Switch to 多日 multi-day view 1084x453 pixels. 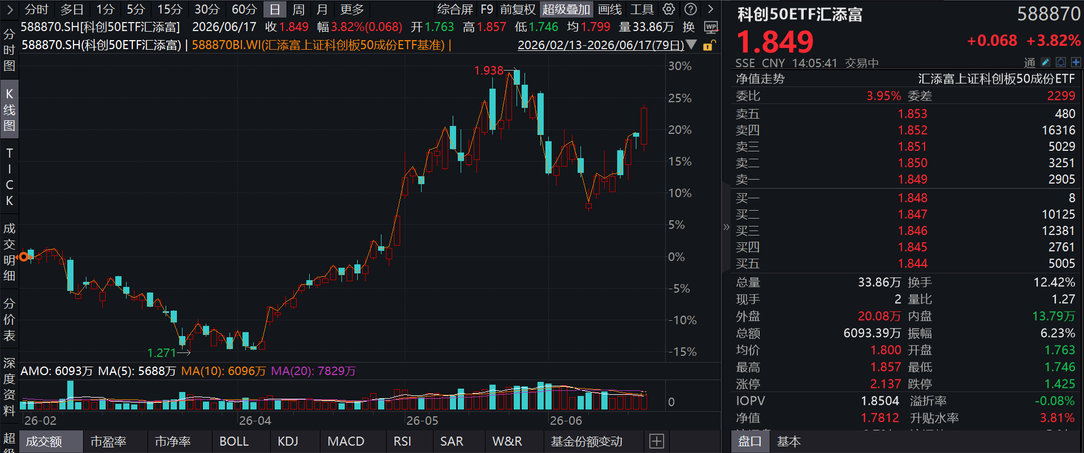click(72, 10)
